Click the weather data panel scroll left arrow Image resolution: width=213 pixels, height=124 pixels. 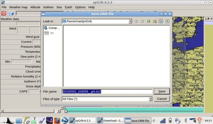point(2,111)
